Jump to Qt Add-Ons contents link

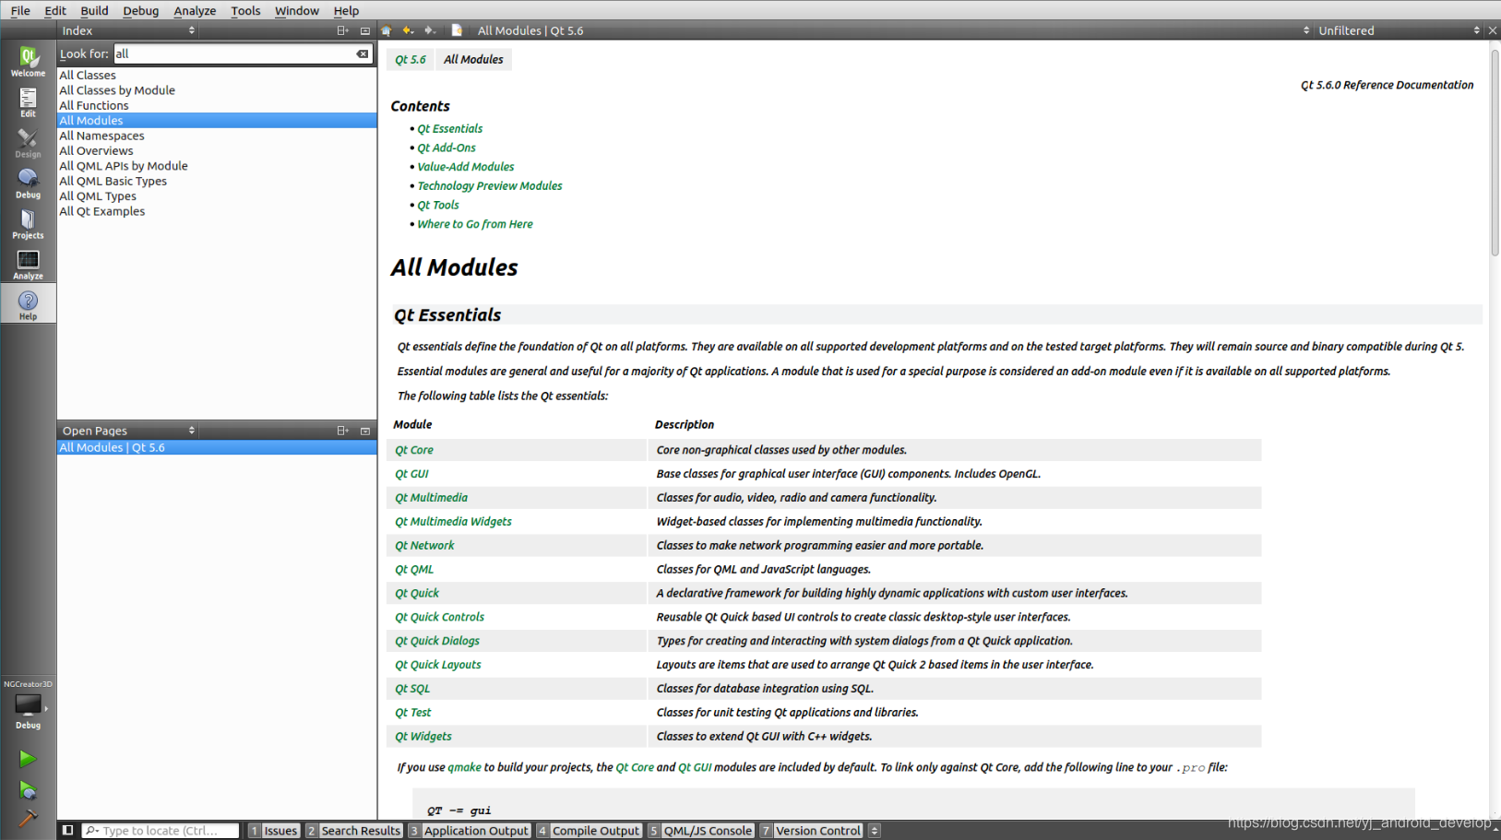coord(447,148)
